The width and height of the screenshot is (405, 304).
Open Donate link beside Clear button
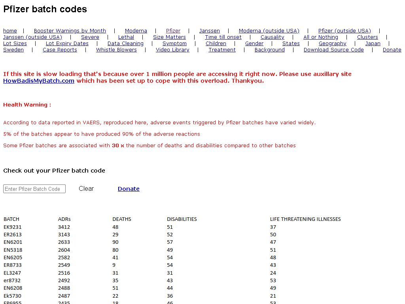pyautogui.click(x=129, y=189)
